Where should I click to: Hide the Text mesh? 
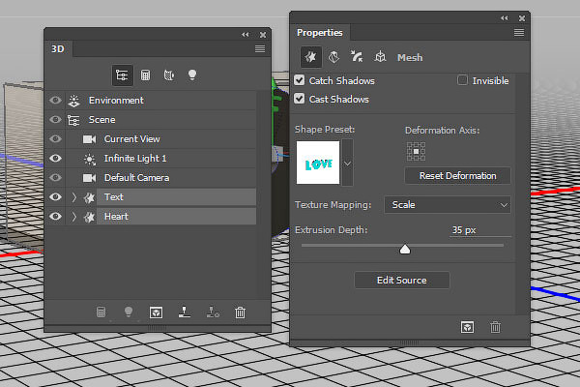[x=55, y=197]
